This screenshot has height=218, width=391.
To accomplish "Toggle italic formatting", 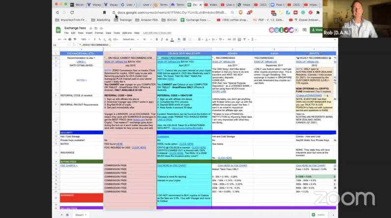I will 162,39.
